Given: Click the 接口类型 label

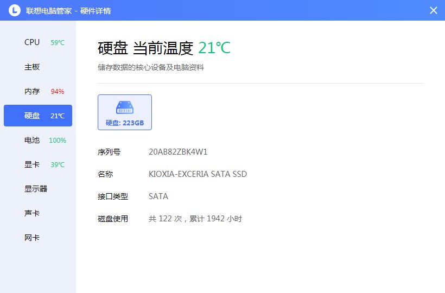Looking at the screenshot, I should (113, 196).
